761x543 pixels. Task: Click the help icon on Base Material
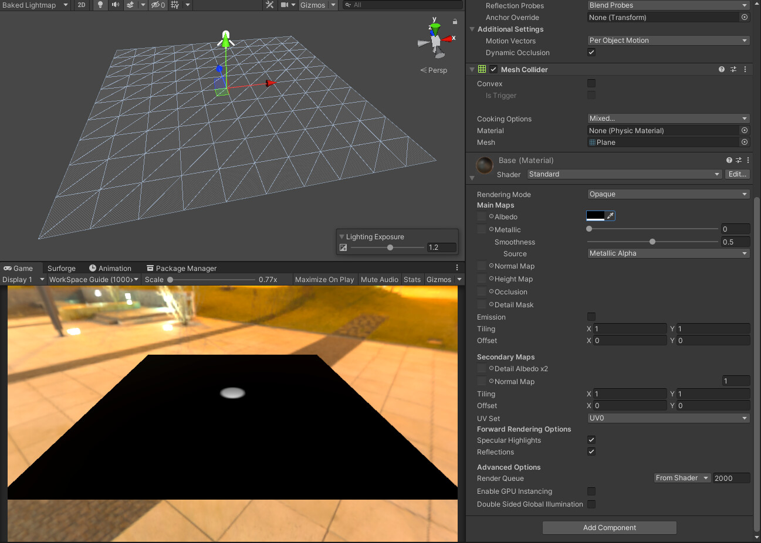pos(728,160)
